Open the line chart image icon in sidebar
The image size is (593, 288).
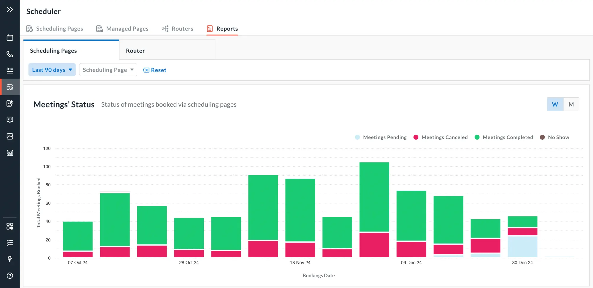(10, 136)
